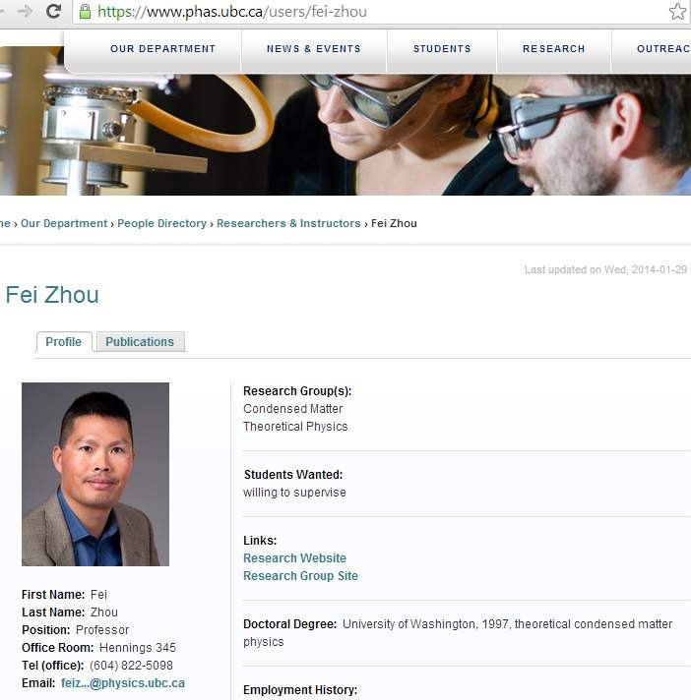Click the URL address bar
Screen dimensions: 691x700
381,12
